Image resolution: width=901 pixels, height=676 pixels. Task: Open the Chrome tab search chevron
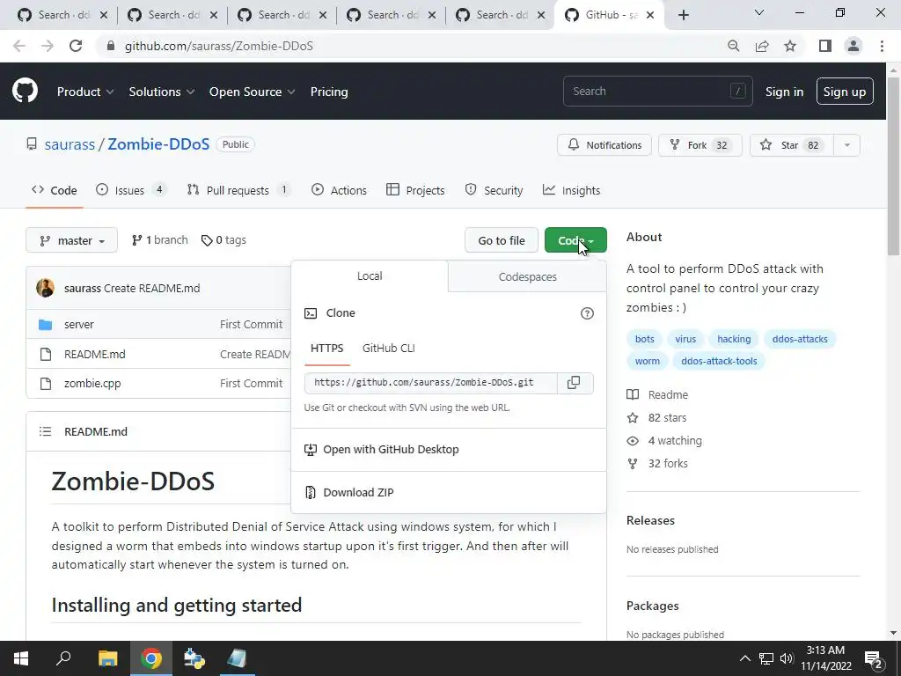pyautogui.click(x=759, y=12)
